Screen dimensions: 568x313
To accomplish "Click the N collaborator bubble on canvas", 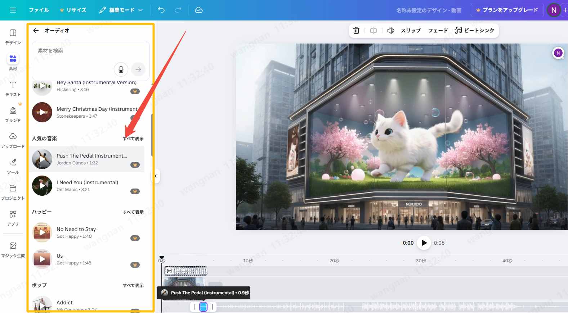I will pos(558,53).
